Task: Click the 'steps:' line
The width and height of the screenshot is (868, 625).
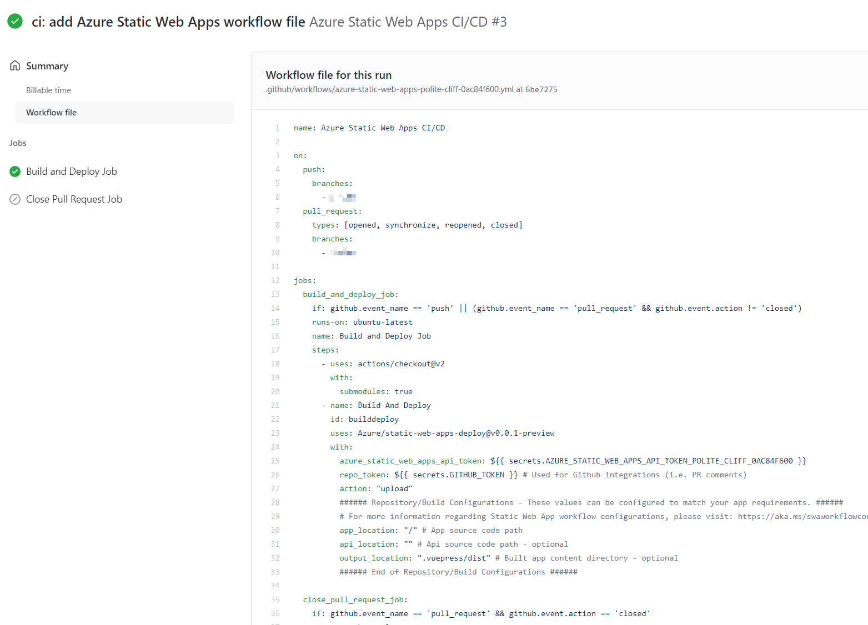Action: (x=325, y=350)
